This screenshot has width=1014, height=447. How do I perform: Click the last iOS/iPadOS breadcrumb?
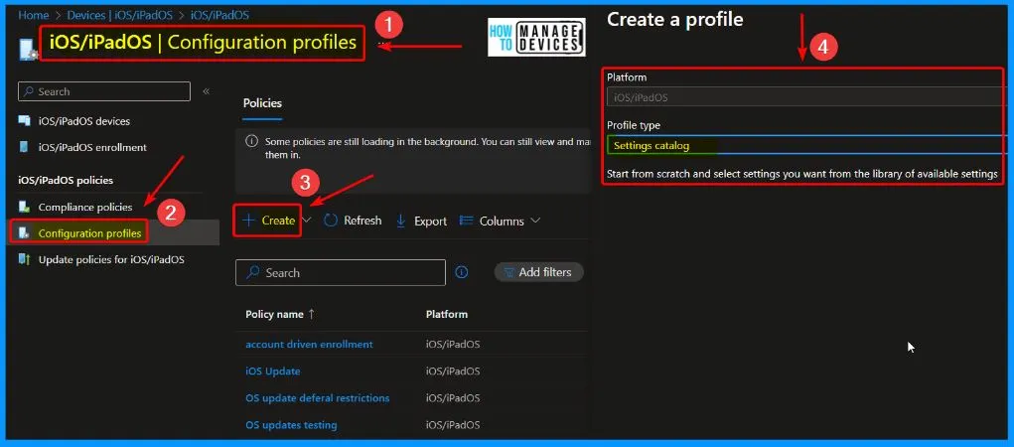219,15
